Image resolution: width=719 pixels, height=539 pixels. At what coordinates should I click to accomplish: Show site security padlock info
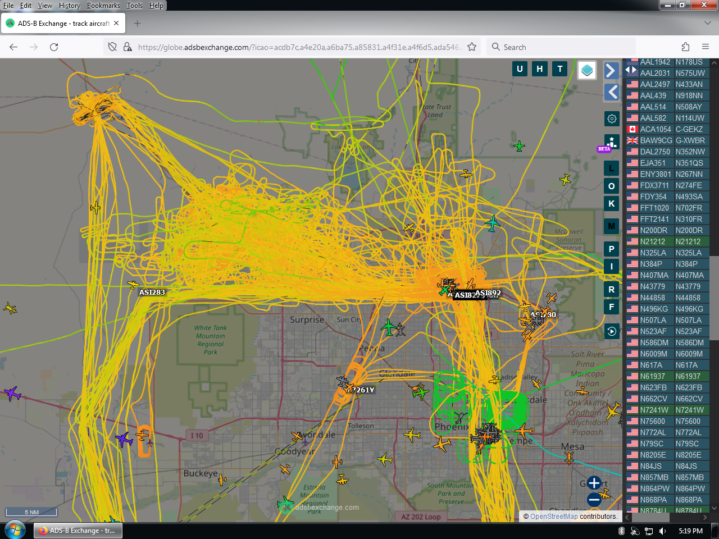click(x=128, y=47)
